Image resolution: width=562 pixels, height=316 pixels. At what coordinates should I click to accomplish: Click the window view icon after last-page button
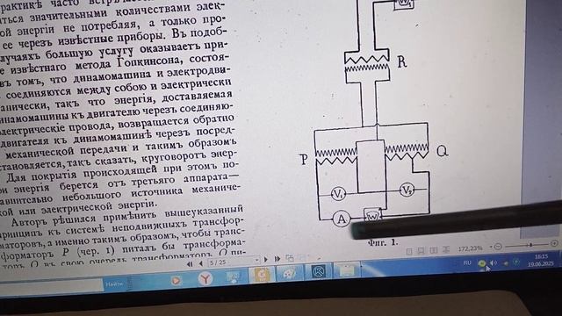[x=290, y=257]
